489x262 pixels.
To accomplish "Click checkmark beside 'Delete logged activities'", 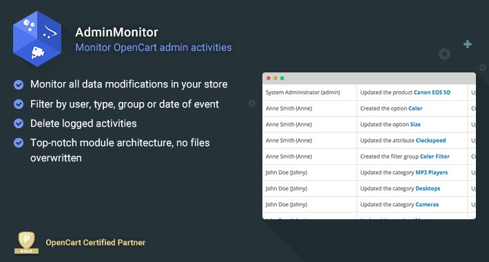I will click(19, 123).
